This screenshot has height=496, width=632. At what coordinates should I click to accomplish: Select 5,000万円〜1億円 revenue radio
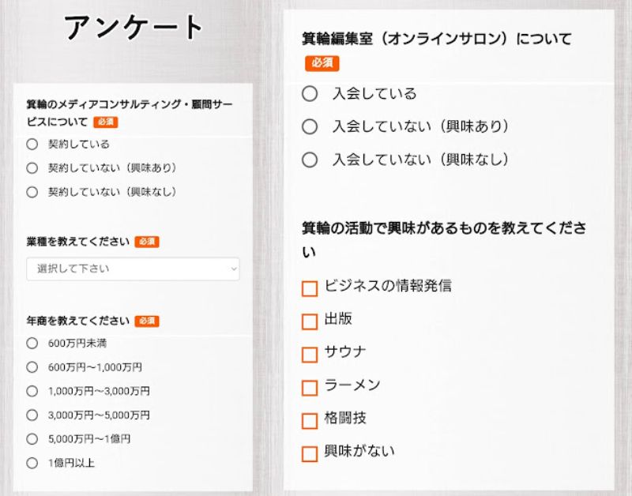(32, 438)
